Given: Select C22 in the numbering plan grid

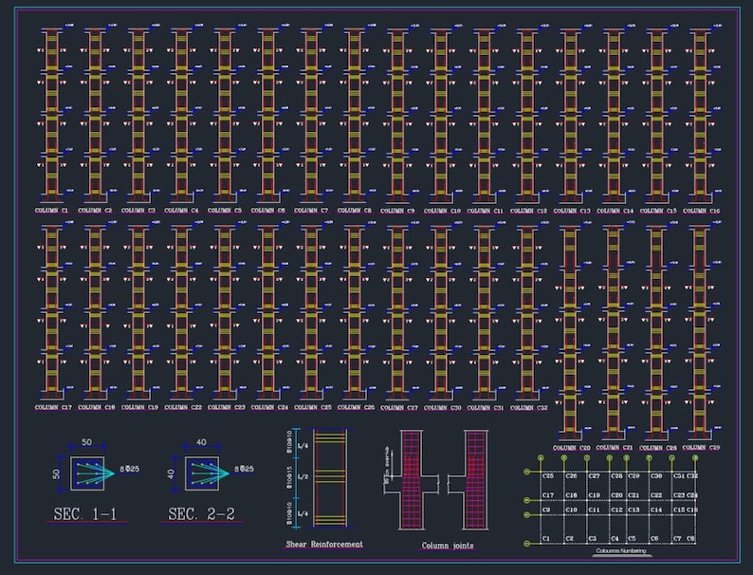Looking at the screenshot, I should click(656, 494).
